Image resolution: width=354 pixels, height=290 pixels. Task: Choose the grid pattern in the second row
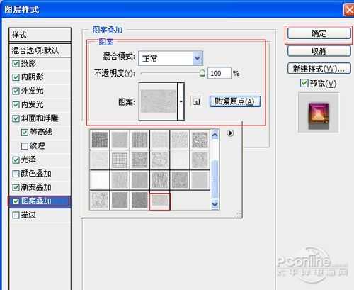tap(120, 160)
